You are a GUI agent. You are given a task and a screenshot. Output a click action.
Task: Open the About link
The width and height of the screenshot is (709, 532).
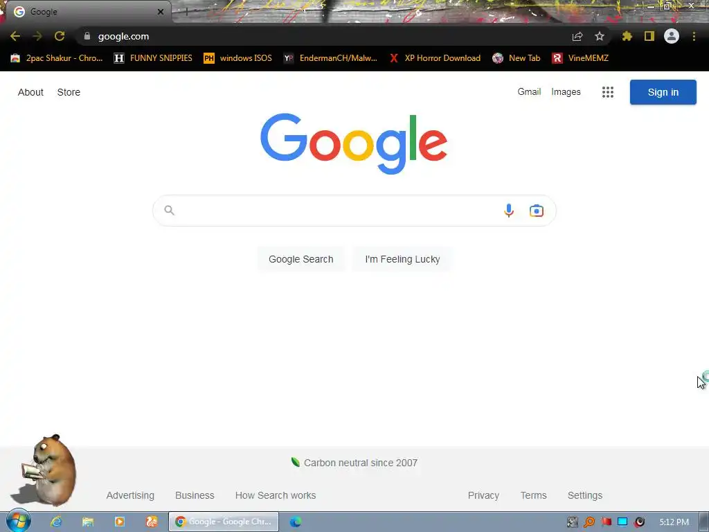tap(30, 92)
